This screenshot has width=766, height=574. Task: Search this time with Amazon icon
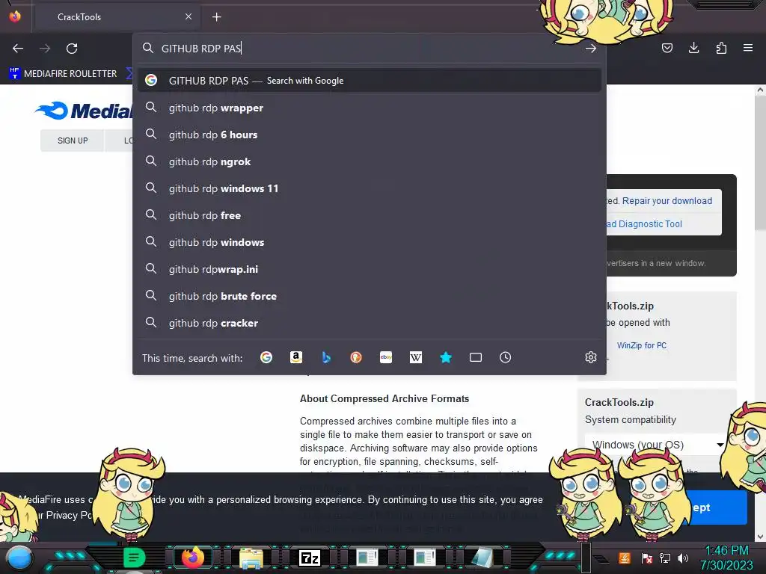point(296,357)
